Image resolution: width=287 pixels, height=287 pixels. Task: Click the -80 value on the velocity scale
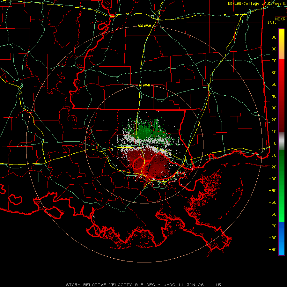273,238
